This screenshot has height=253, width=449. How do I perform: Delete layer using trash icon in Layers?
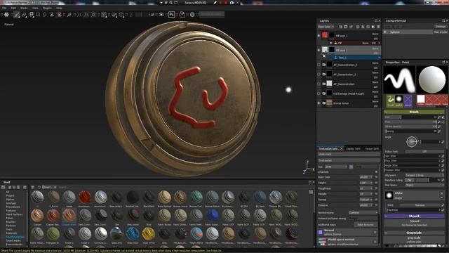378,27
